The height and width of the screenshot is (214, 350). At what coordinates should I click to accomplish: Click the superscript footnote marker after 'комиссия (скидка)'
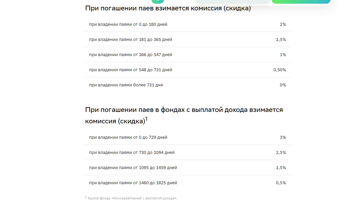pos(146,119)
